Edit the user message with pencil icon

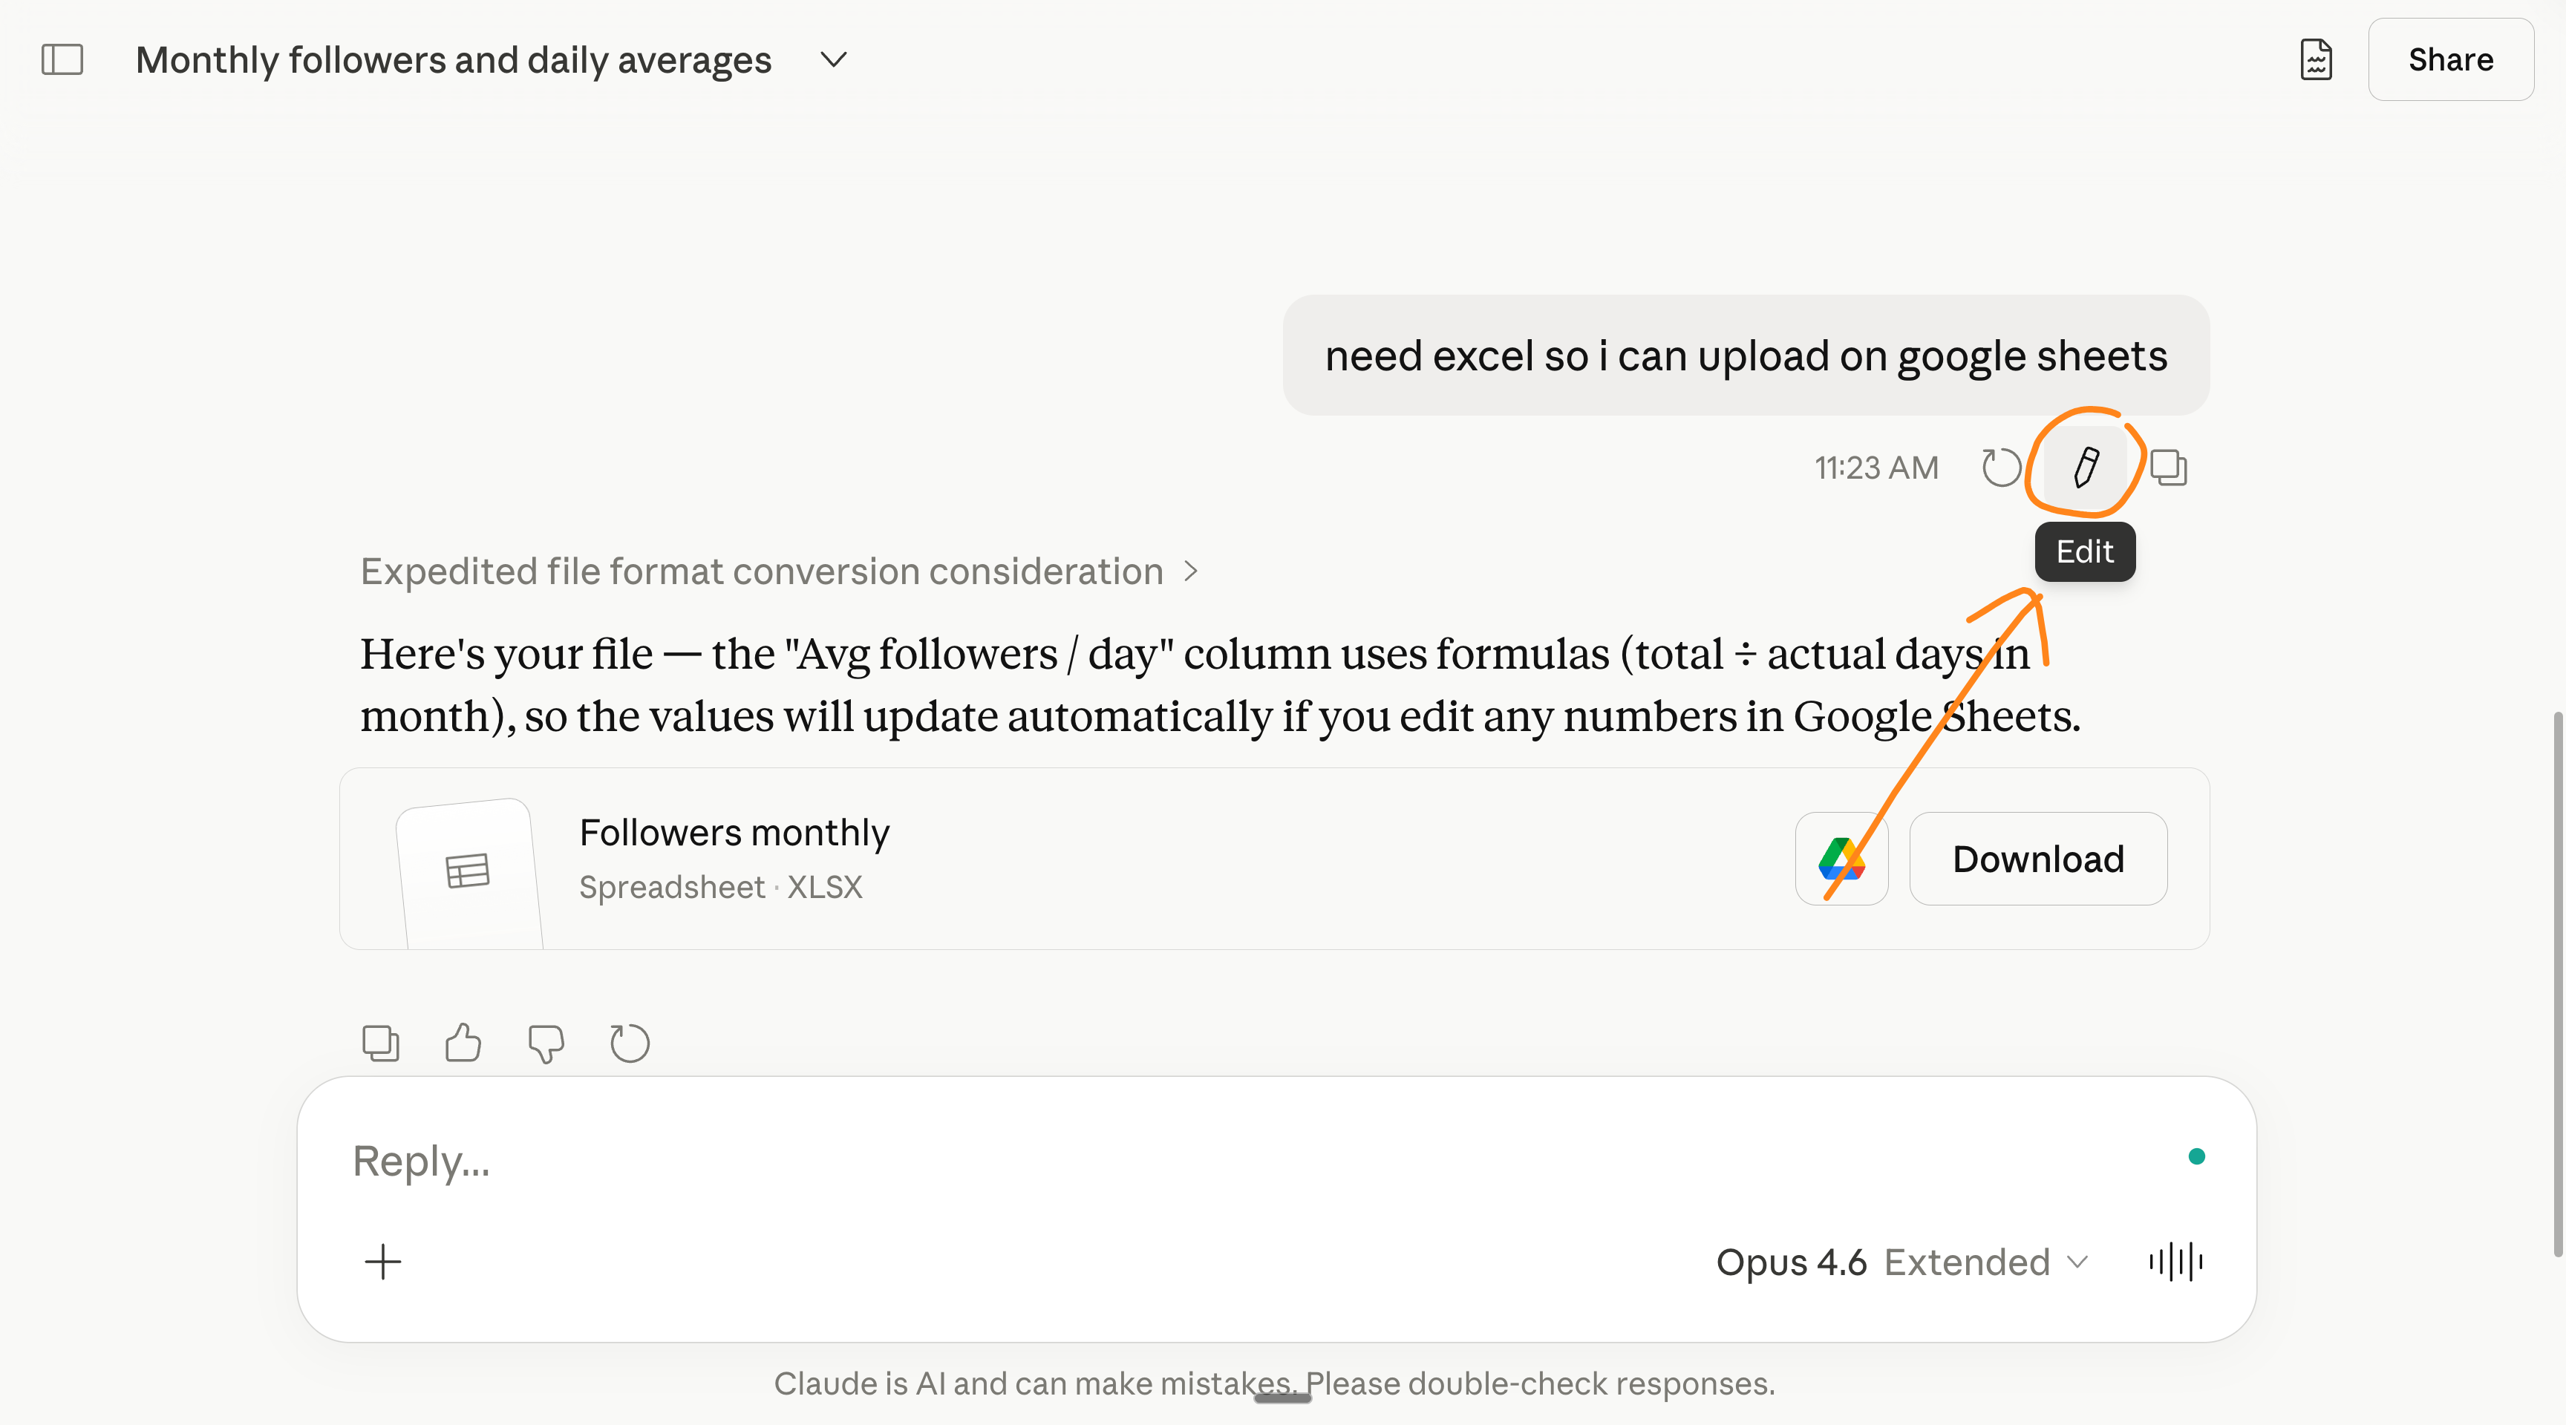[x=2086, y=467]
